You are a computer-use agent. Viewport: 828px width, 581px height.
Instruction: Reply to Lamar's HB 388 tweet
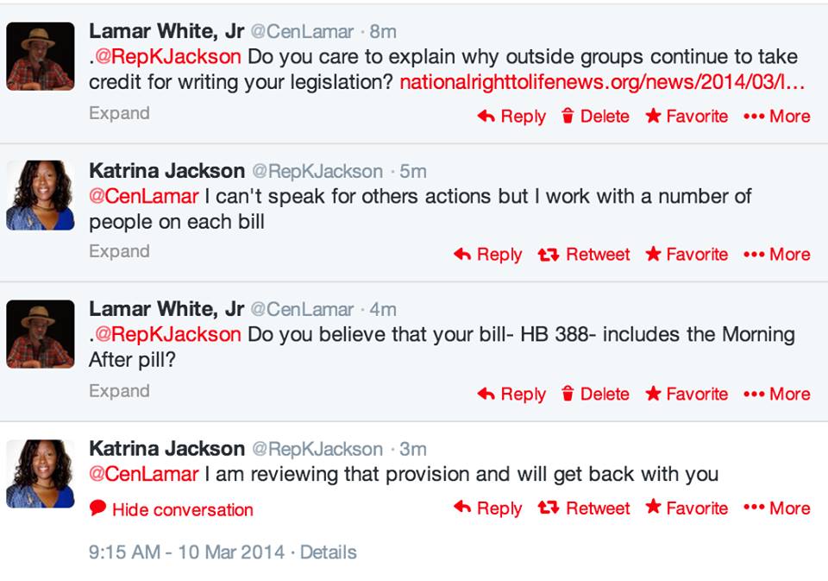pyautogui.click(x=511, y=395)
